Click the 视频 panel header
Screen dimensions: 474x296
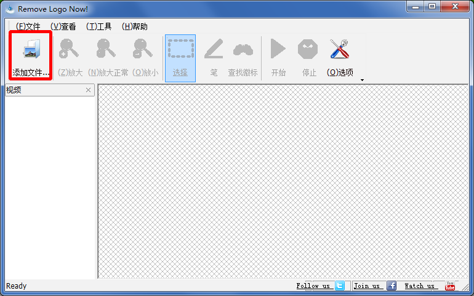[50, 90]
